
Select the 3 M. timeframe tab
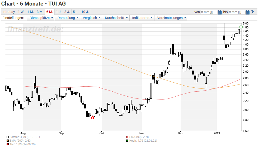40,12
